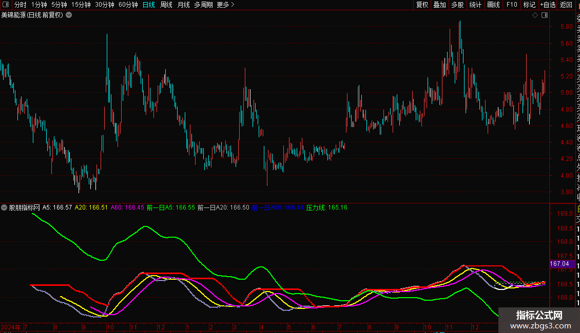Viewport: 580px width, 333px height.
Task: Add stock with +自选 button
Action: click(x=548, y=5)
